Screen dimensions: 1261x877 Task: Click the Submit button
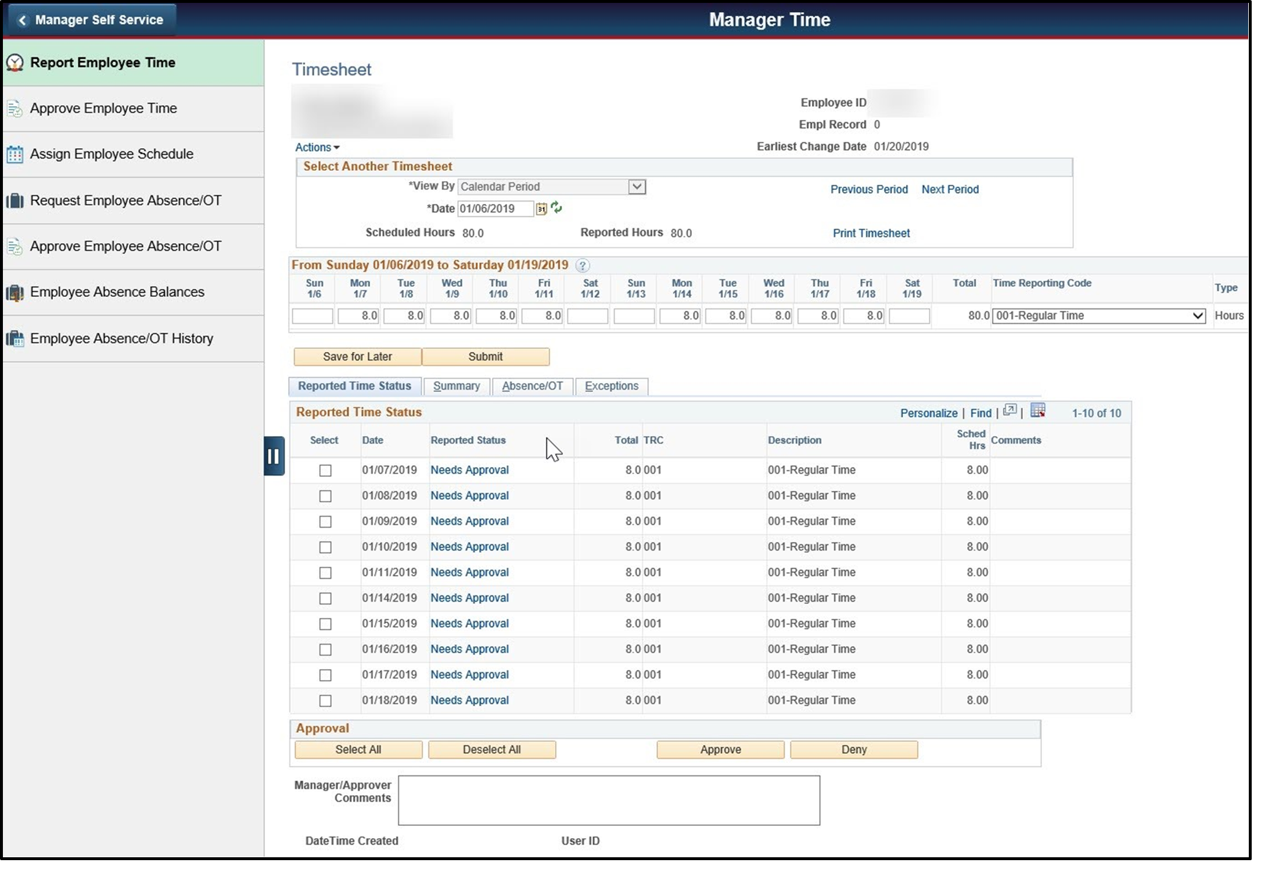coord(485,357)
